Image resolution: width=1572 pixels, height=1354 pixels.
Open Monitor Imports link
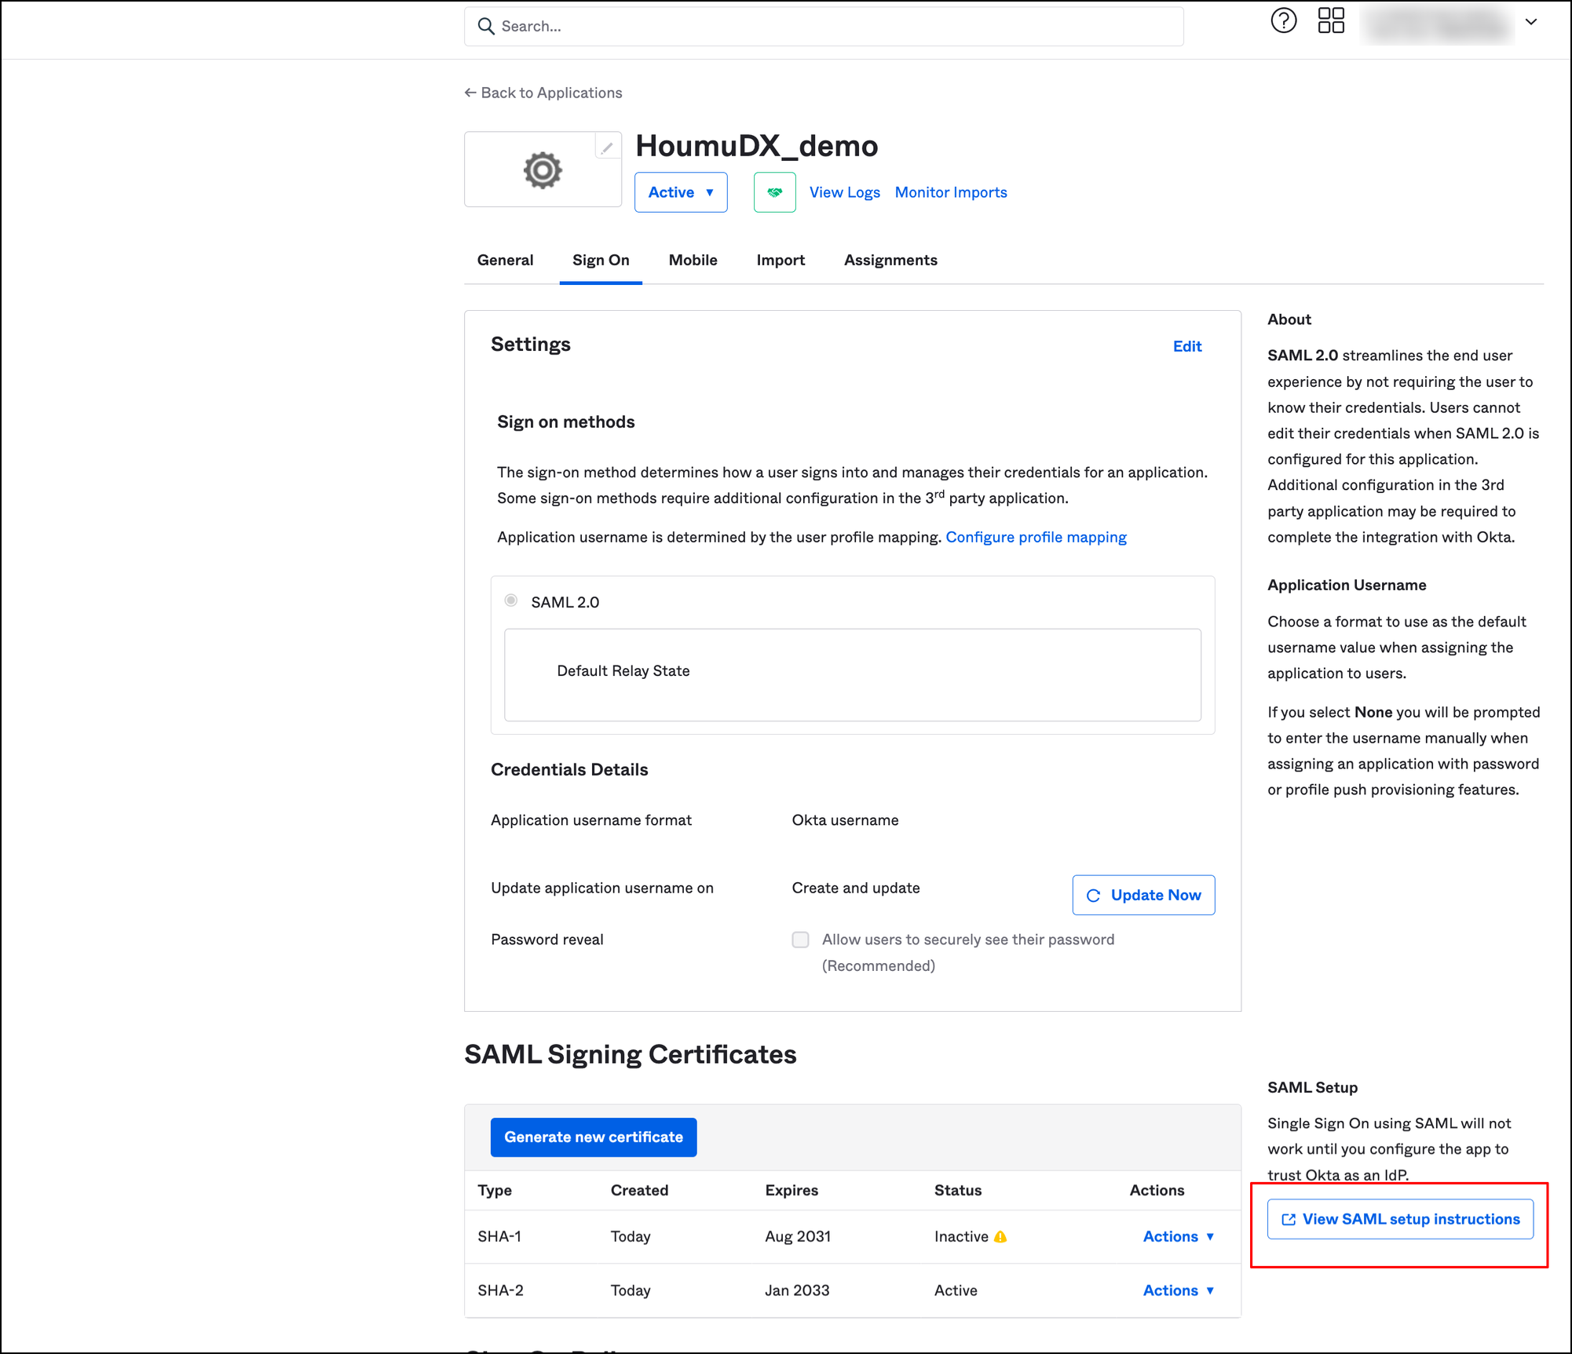tap(951, 192)
